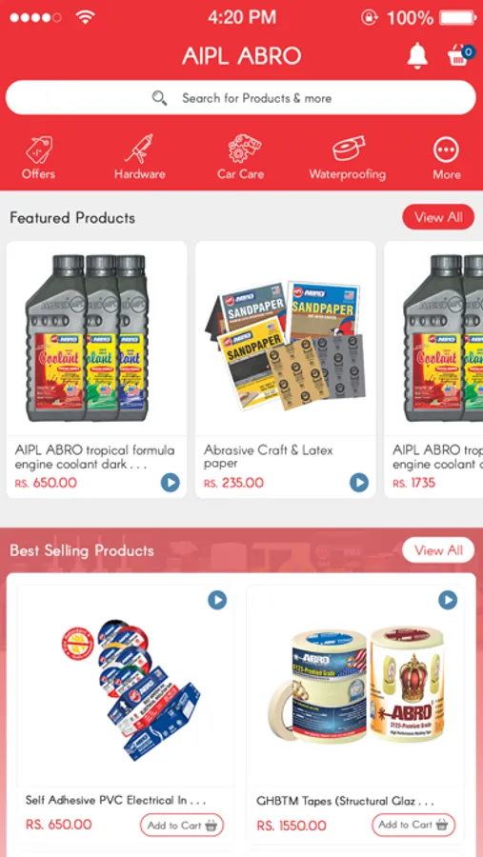483x857 pixels.
Task: Add Self Adhesive PVC Electrical tape to cart
Action: [182, 826]
